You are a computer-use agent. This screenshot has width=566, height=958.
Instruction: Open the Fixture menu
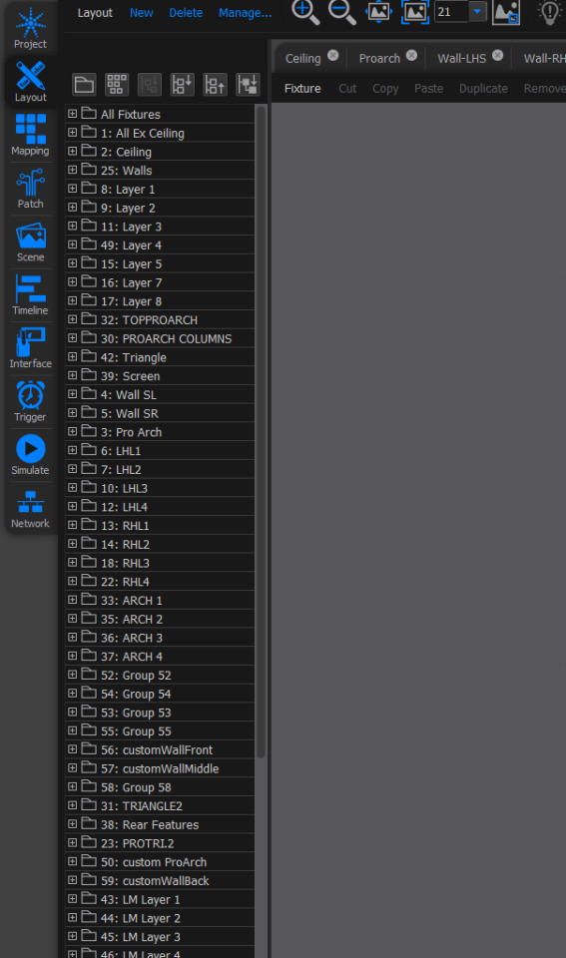[x=302, y=89]
